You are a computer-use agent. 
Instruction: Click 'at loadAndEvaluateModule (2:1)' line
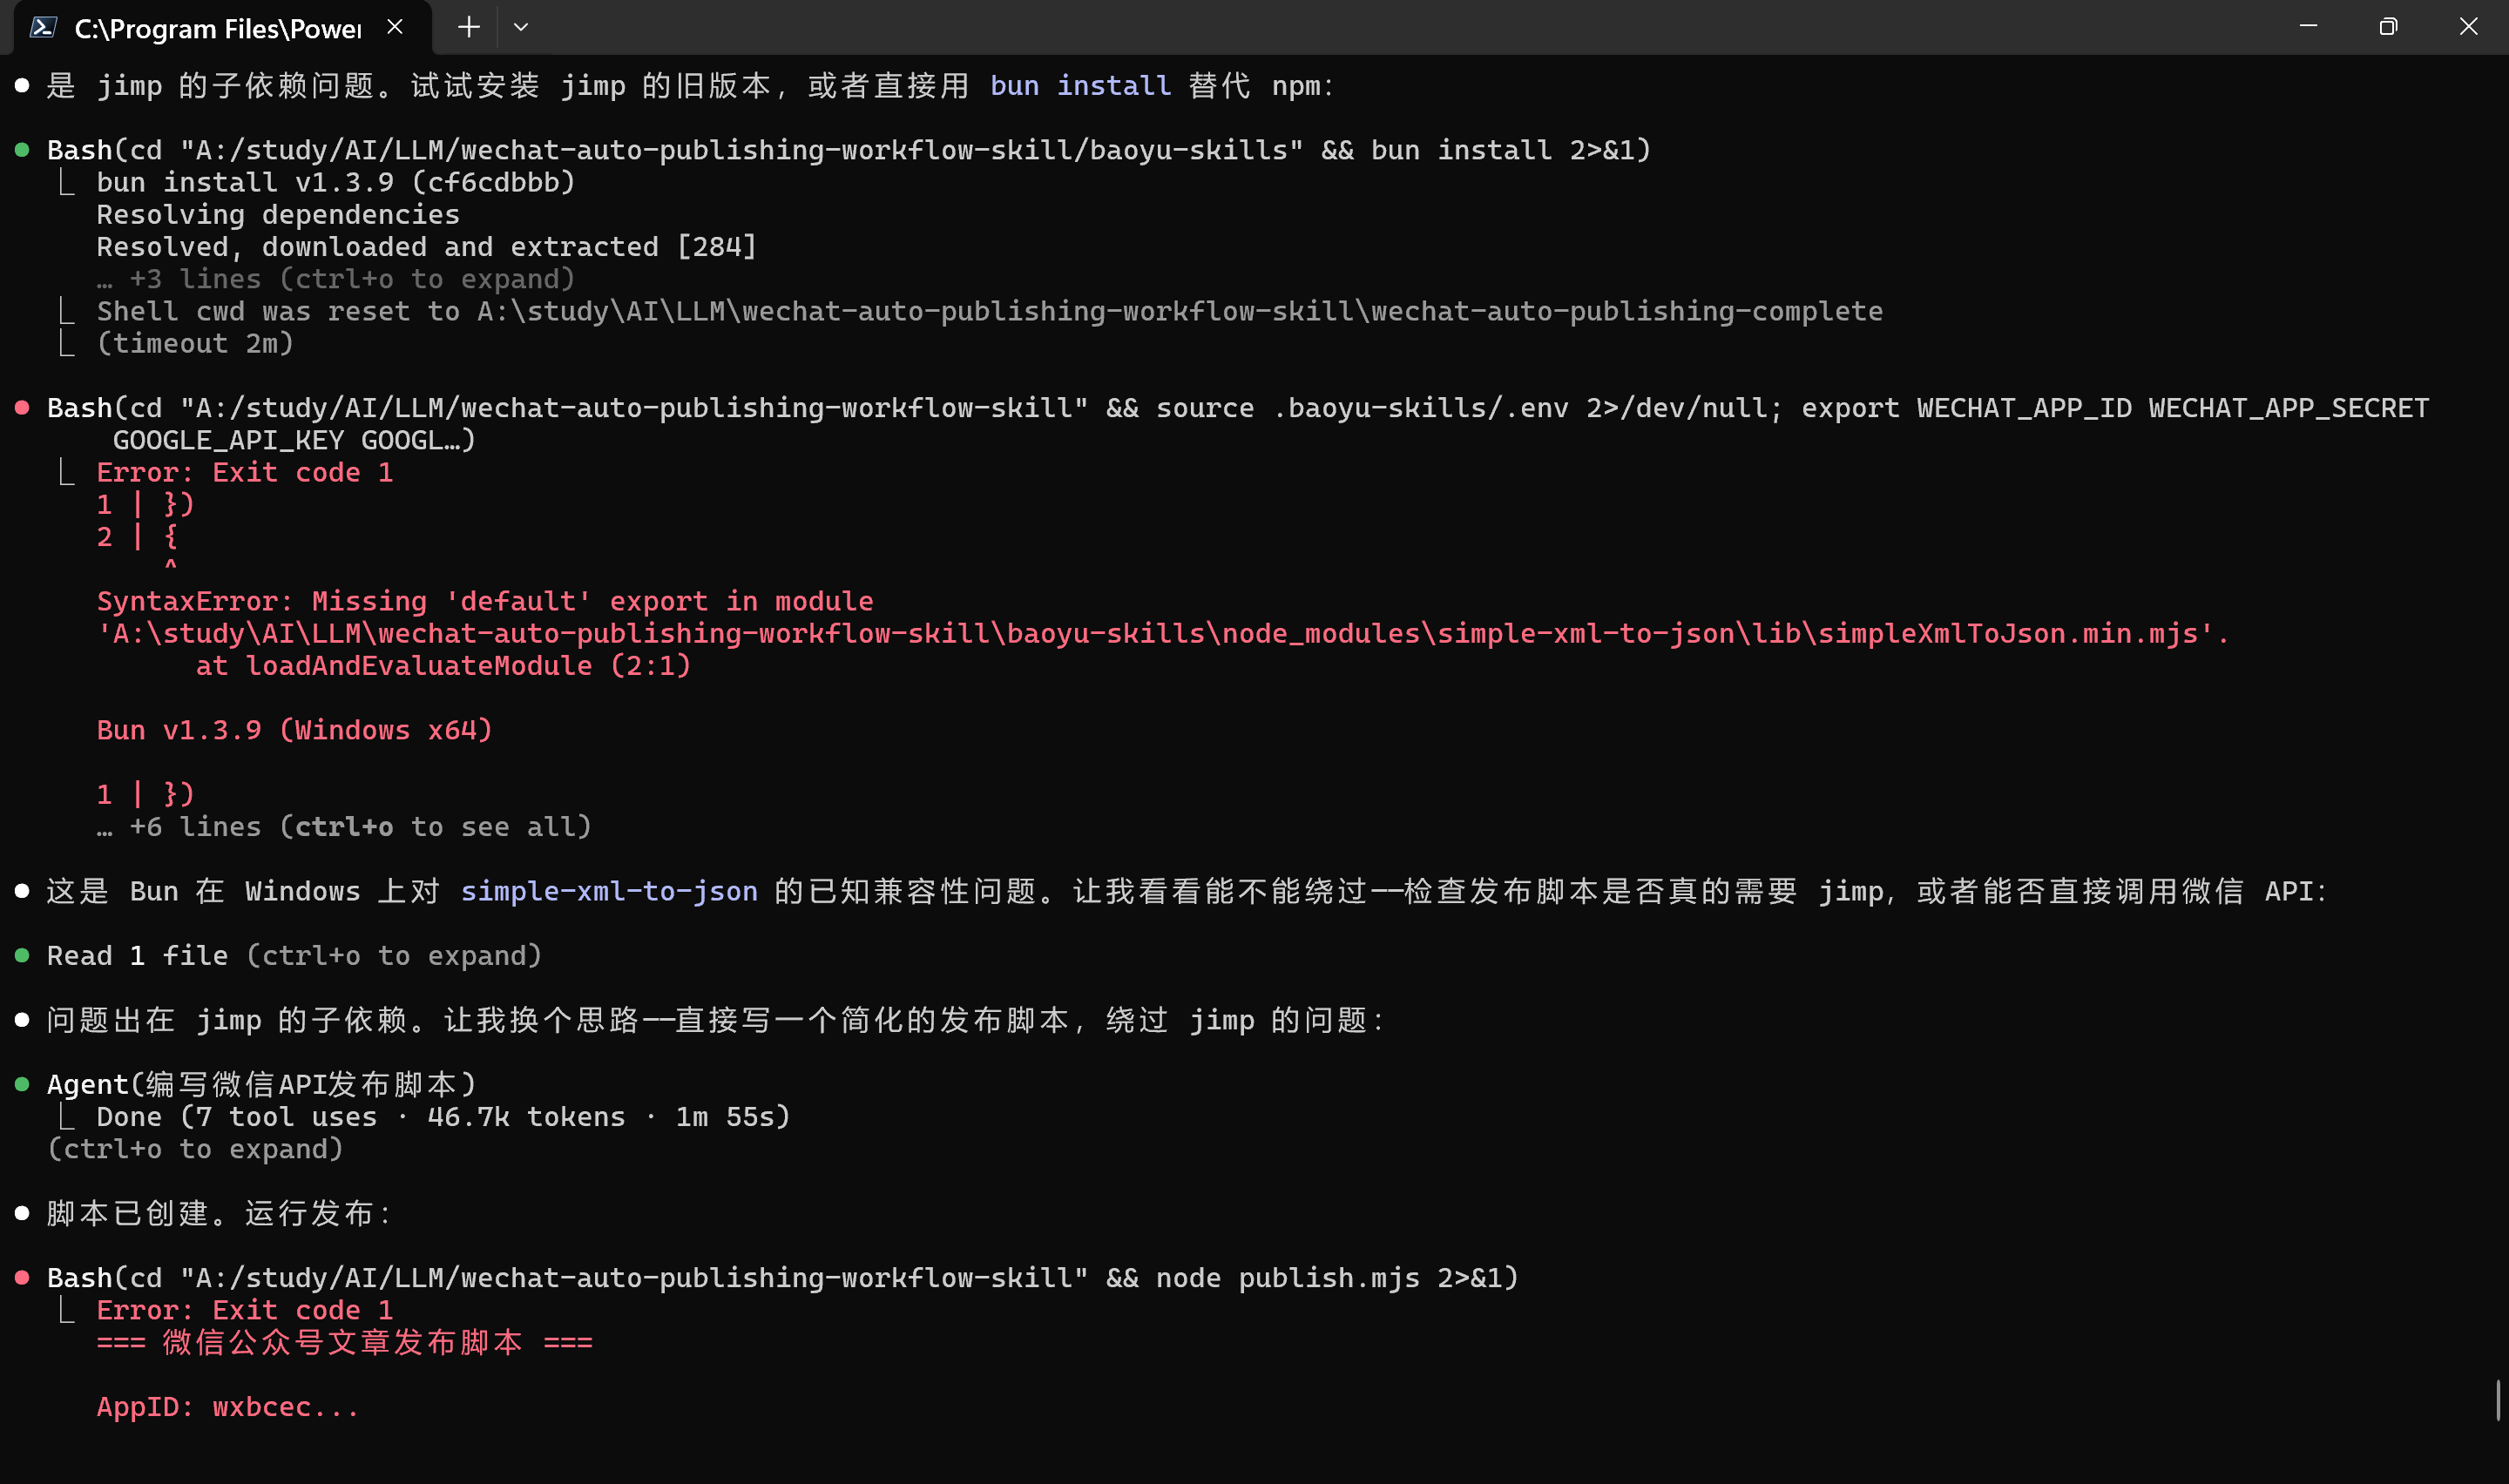[x=443, y=666]
